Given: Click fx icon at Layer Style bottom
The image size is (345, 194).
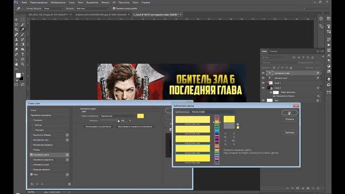Looking at the screenshot, I should (32, 184).
